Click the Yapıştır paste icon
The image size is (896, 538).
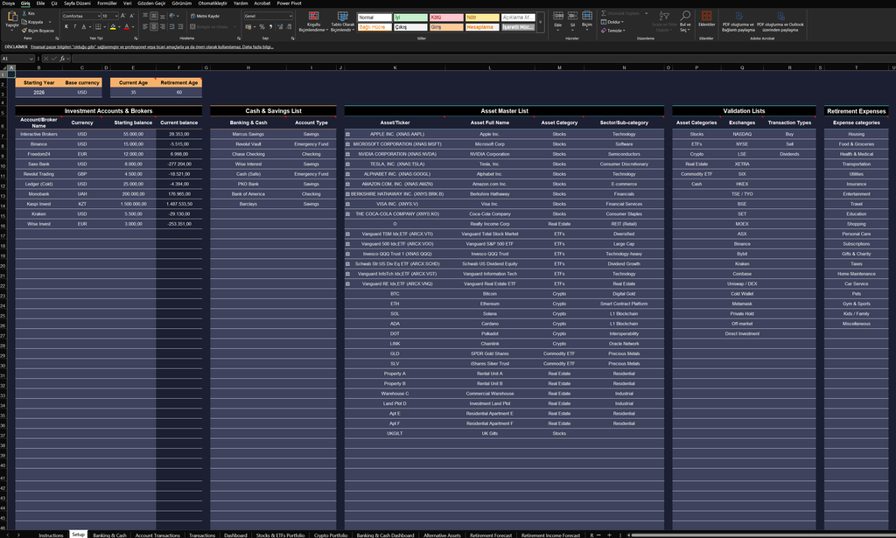click(x=11, y=17)
